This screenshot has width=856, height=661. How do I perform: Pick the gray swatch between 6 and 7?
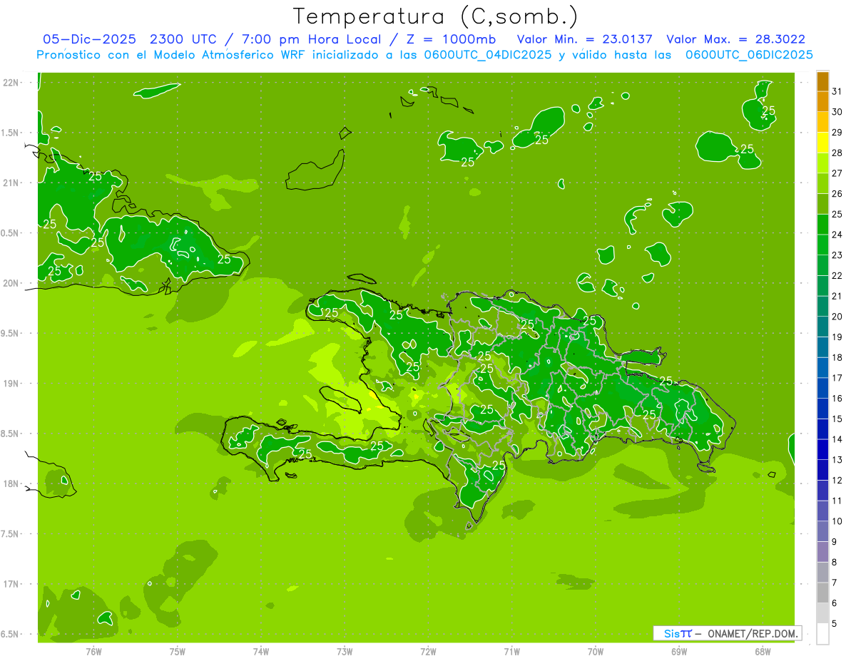tap(822, 593)
